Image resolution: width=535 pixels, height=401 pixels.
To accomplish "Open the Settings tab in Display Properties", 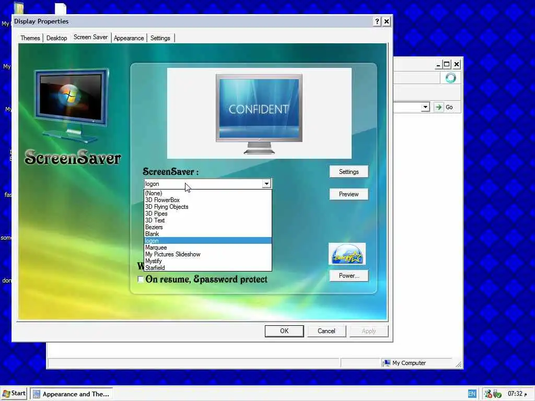I will click(x=160, y=38).
